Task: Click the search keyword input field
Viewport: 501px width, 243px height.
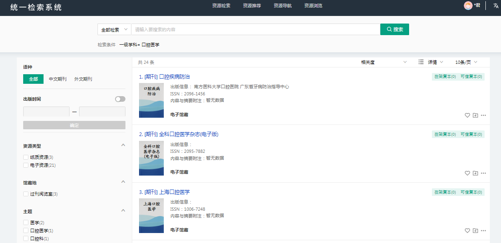Action: pyautogui.click(x=256, y=30)
